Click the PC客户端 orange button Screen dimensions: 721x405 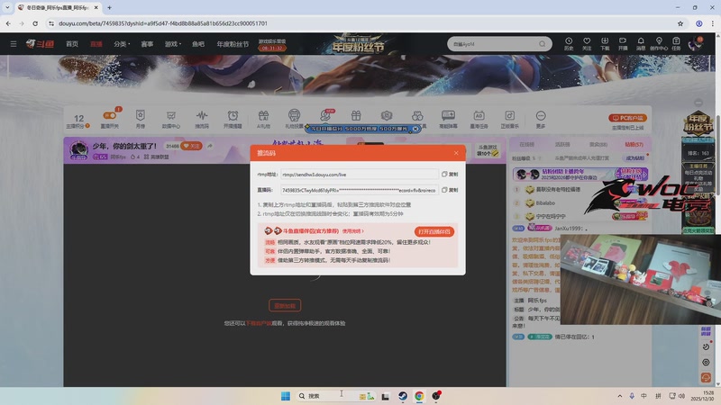coord(627,118)
